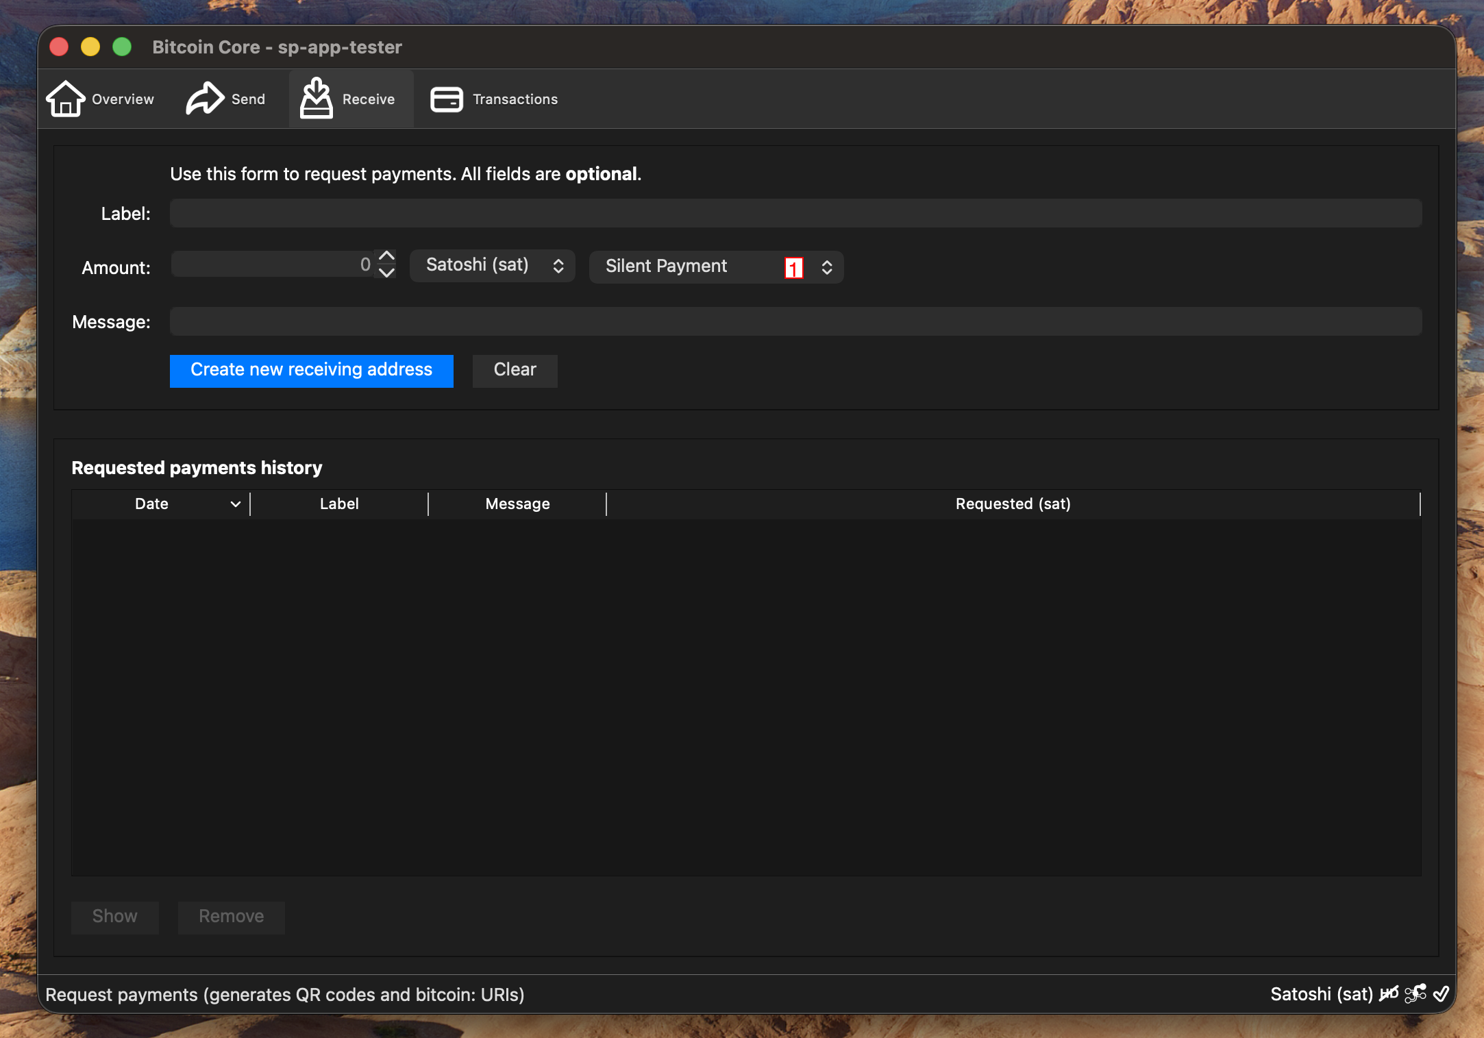Image resolution: width=1484 pixels, height=1038 pixels.
Task: Switch to the Receive tab
Action: (x=350, y=98)
